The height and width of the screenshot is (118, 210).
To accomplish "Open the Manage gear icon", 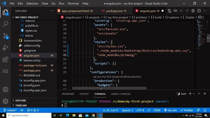I will [5, 101].
